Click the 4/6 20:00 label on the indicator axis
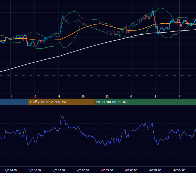 pos(83,170)
